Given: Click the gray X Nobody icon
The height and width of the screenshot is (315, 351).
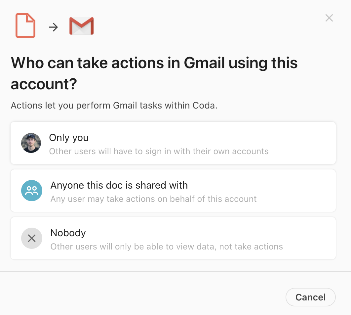Looking at the screenshot, I should [32, 238].
